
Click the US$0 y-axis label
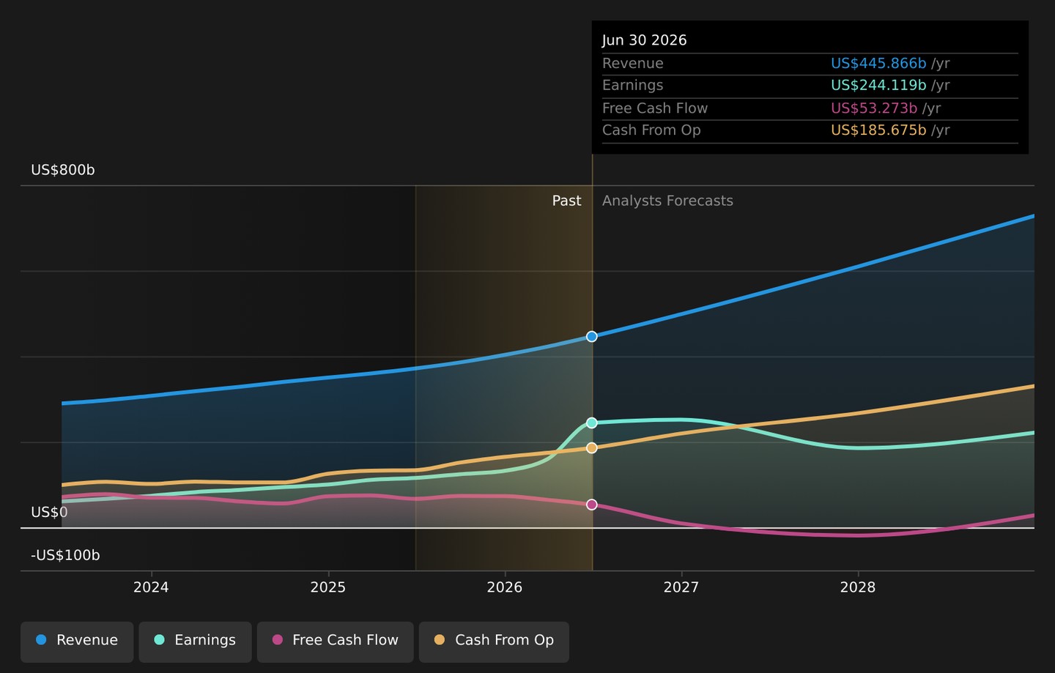point(49,513)
